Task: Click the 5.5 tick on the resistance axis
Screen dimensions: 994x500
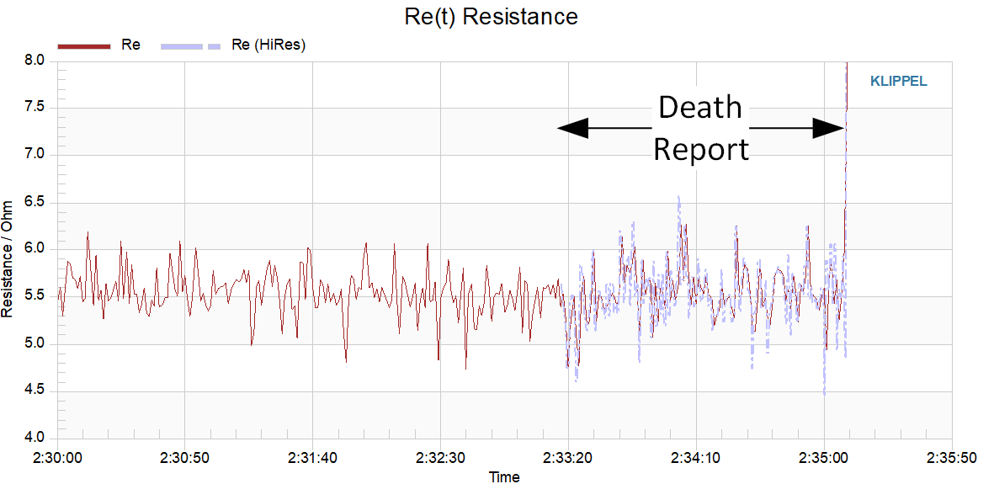Action: pos(35,297)
